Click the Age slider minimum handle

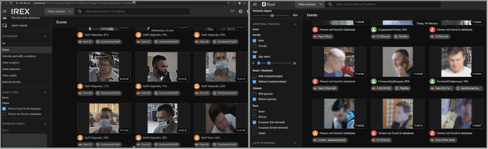pyautogui.click(x=259, y=63)
